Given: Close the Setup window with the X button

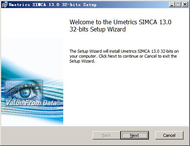Looking at the screenshot, I should (x=185, y=5).
